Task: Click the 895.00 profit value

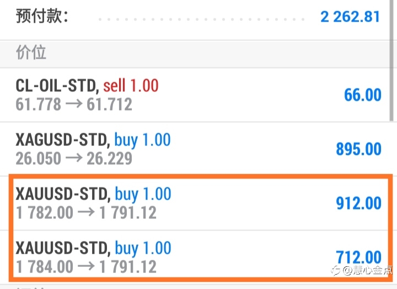Action: [x=359, y=149]
